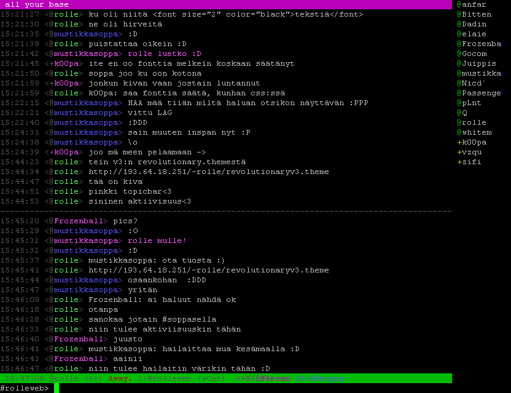The image size is (511, 393).
Task: Select @anfar in the nick list
Action: click(x=472, y=4)
